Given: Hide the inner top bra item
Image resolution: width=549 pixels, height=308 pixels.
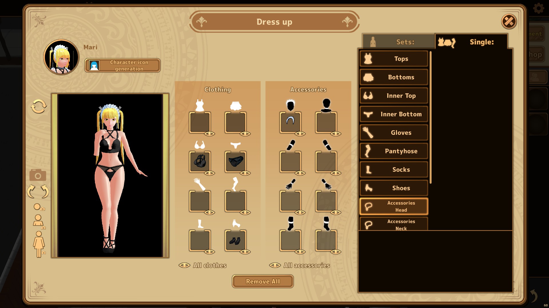Looking at the screenshot, I should coord(210,173).
